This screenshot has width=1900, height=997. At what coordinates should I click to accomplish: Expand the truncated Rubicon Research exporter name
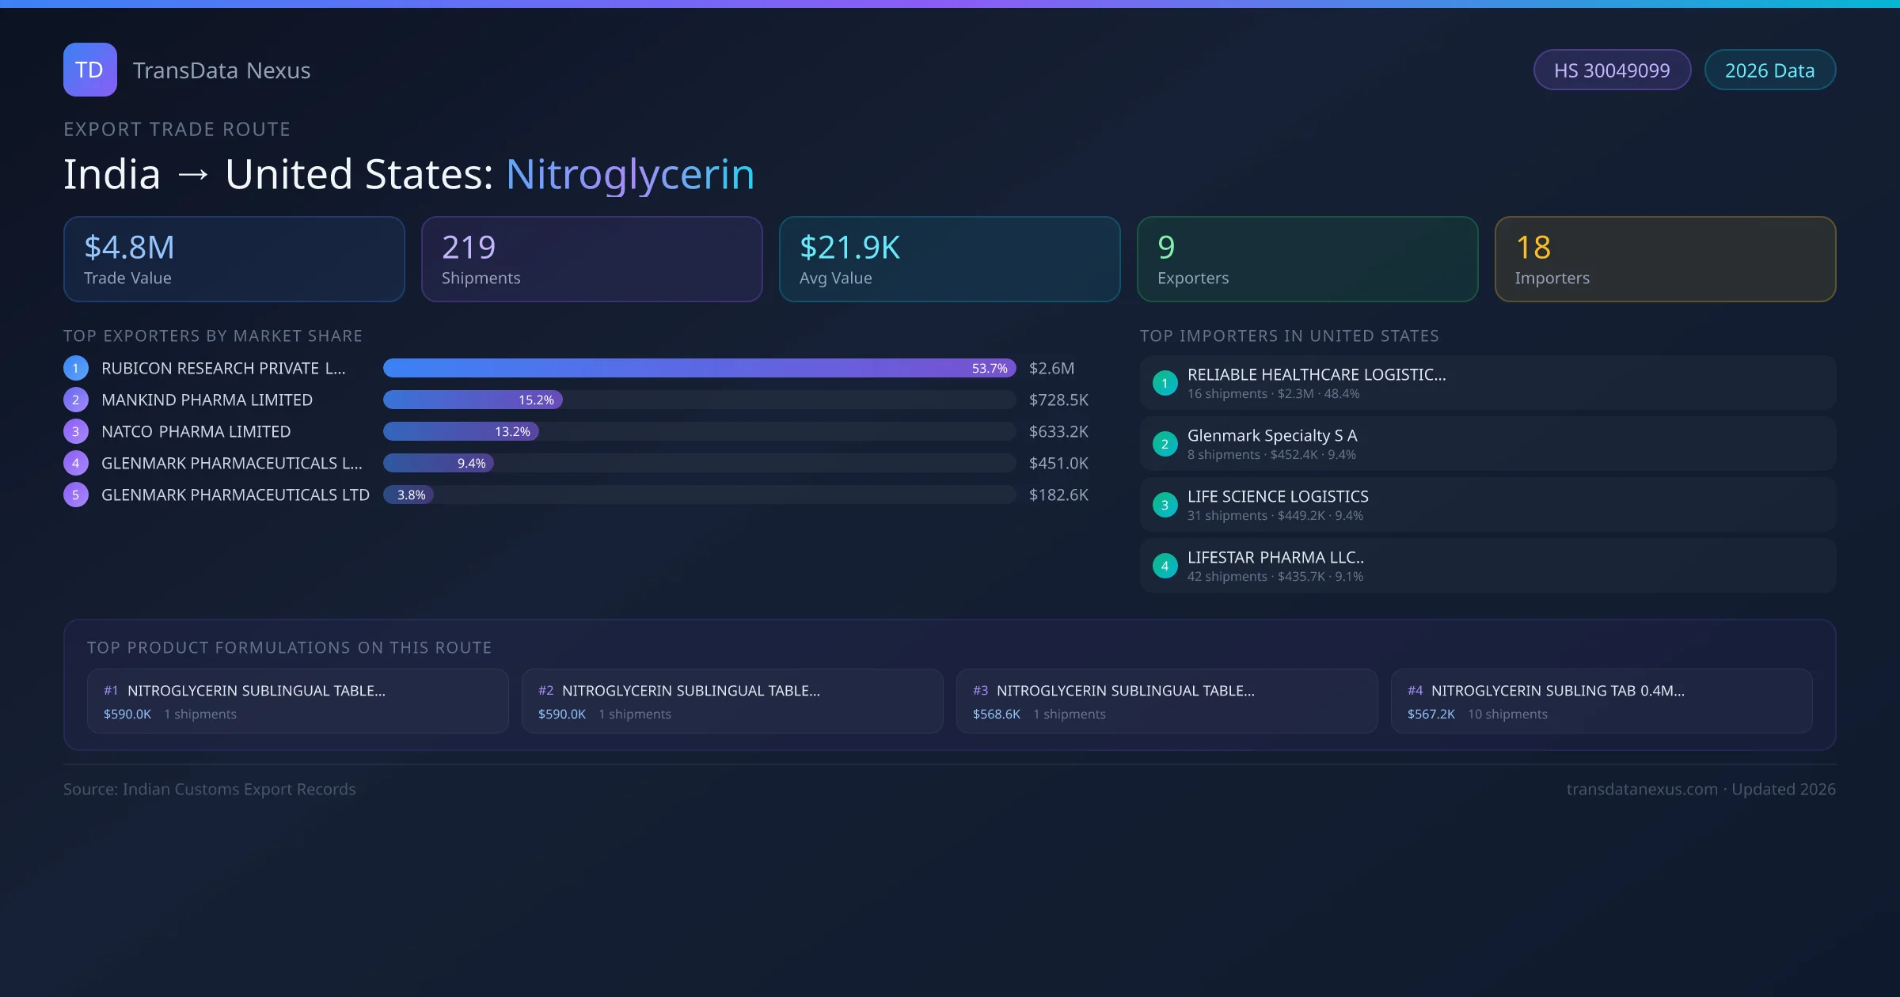(222, 368)
